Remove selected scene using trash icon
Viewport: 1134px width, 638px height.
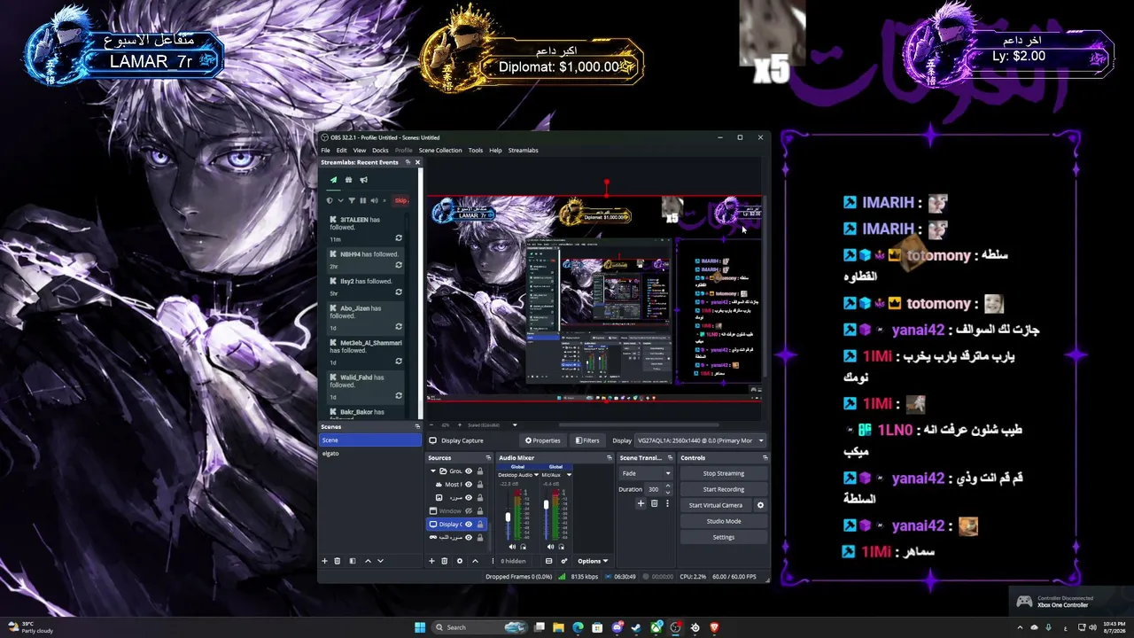(x=338, y=561)
